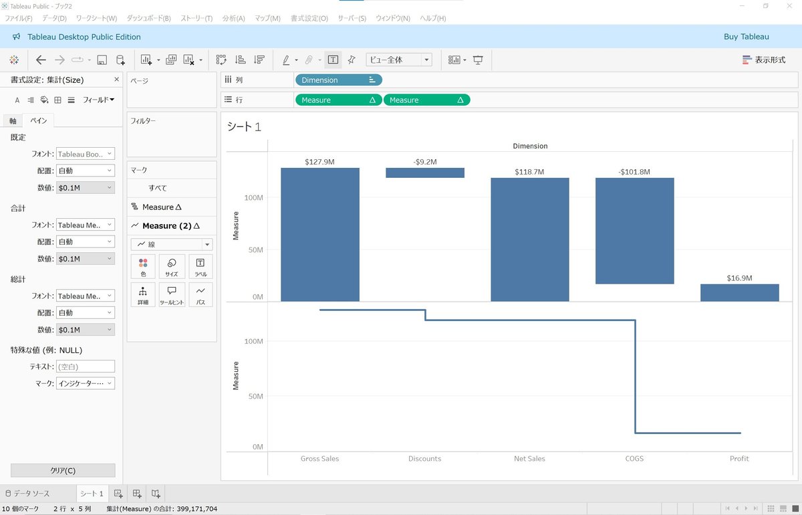The height and width of the screenshot is (515, 802).
Task: Click the クリア(C) button
Action: (63, 470)
